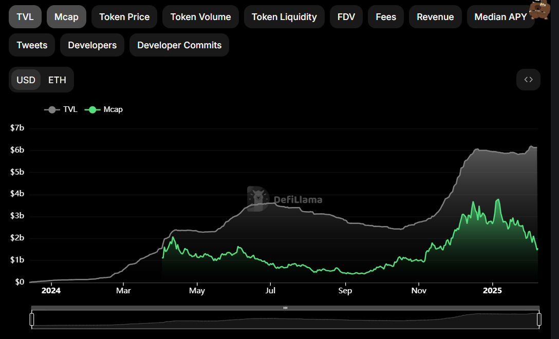Click the $7b axis label
559x339 pixels.
(x=17, y=127)
